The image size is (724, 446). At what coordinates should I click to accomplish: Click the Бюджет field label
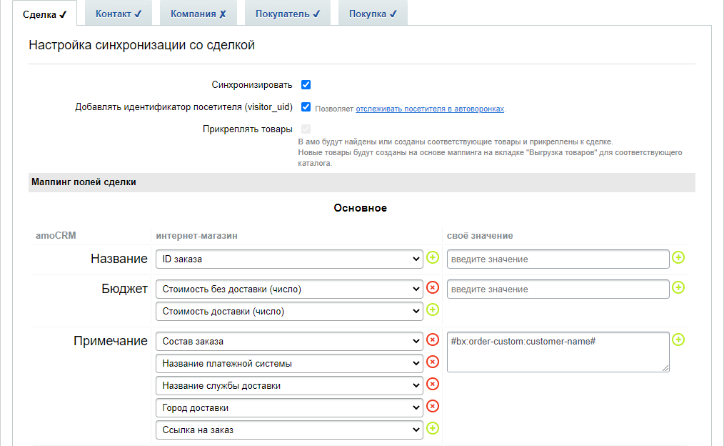coord(125,289)
